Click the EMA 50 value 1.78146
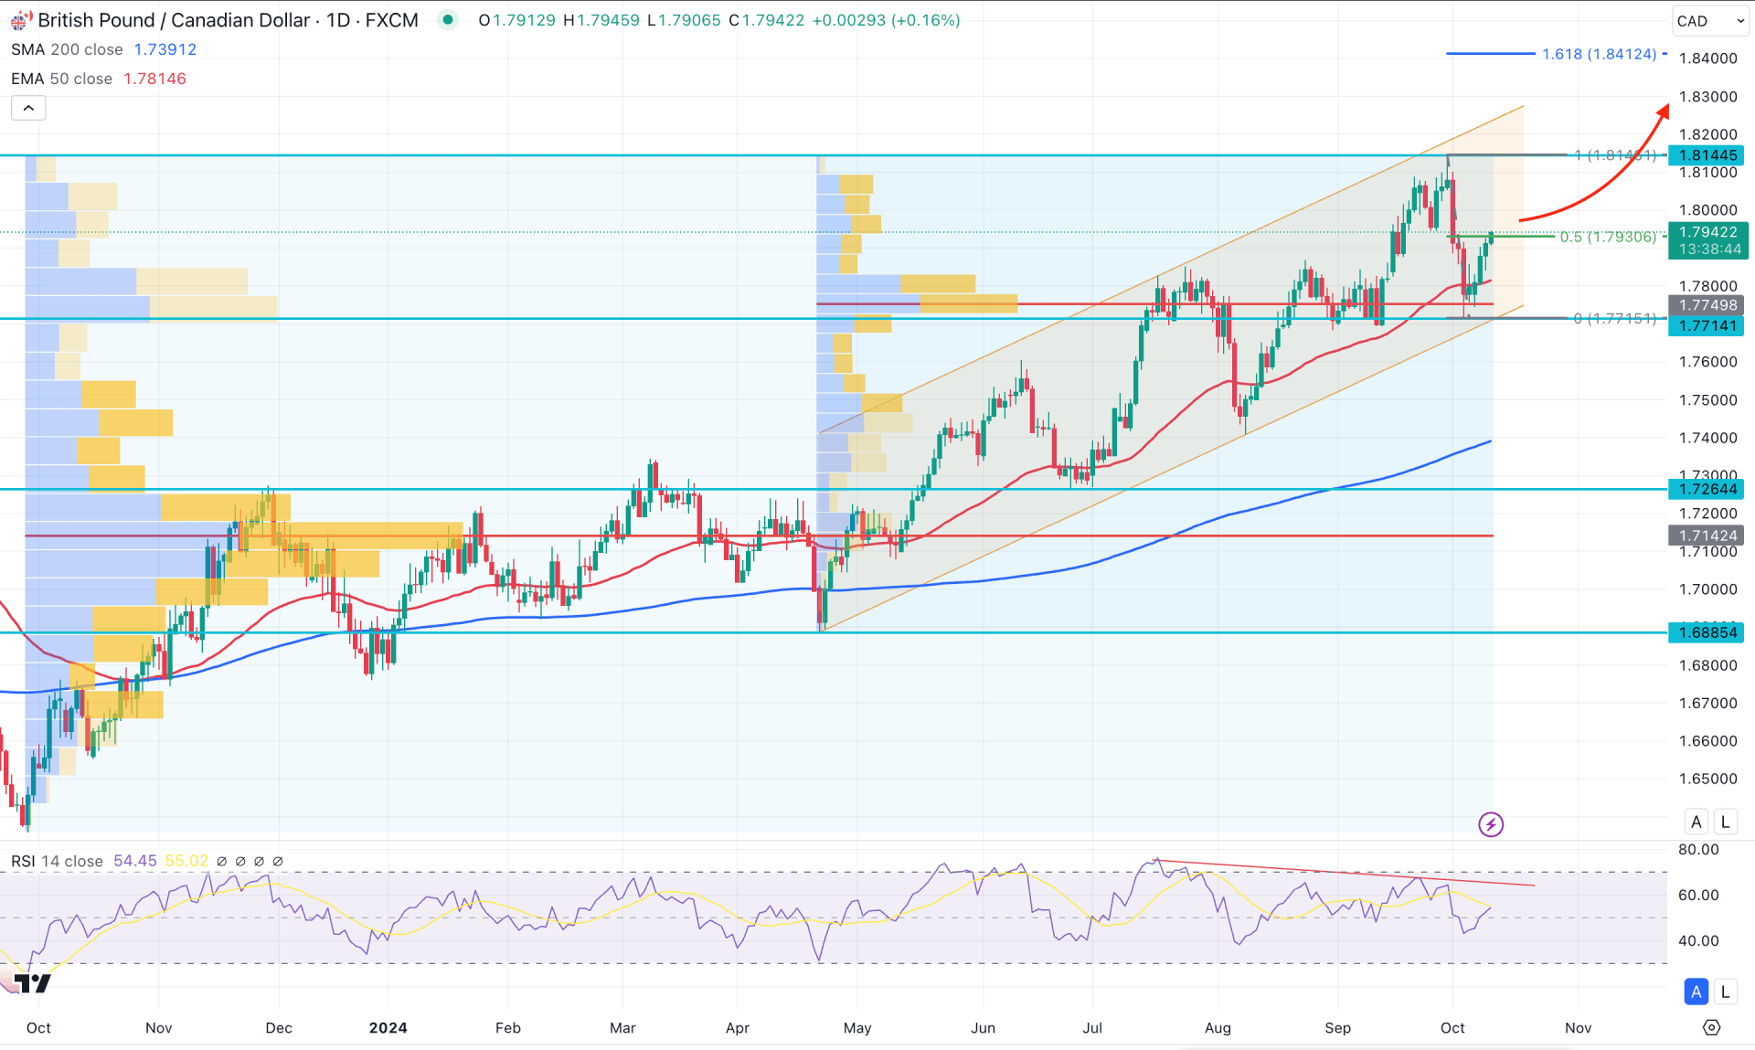1755x1050 pixels. (x=154, y=79)
